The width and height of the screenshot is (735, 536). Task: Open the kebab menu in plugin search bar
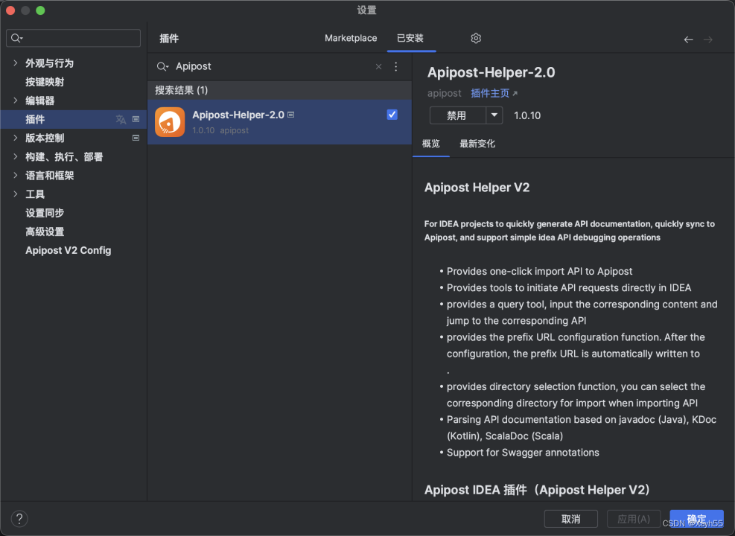pos(395,66)
